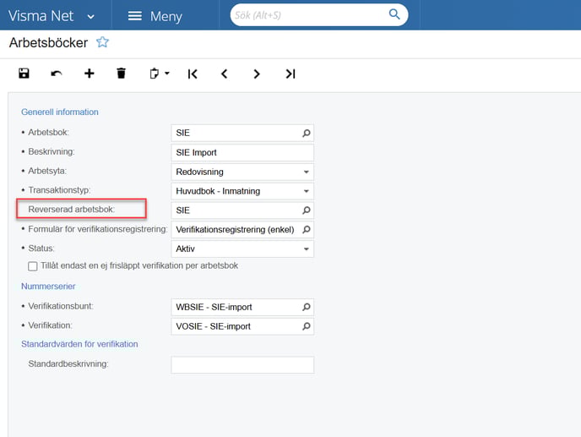Add a new record with plus icon
581x437 pixels.
(89, 74)
